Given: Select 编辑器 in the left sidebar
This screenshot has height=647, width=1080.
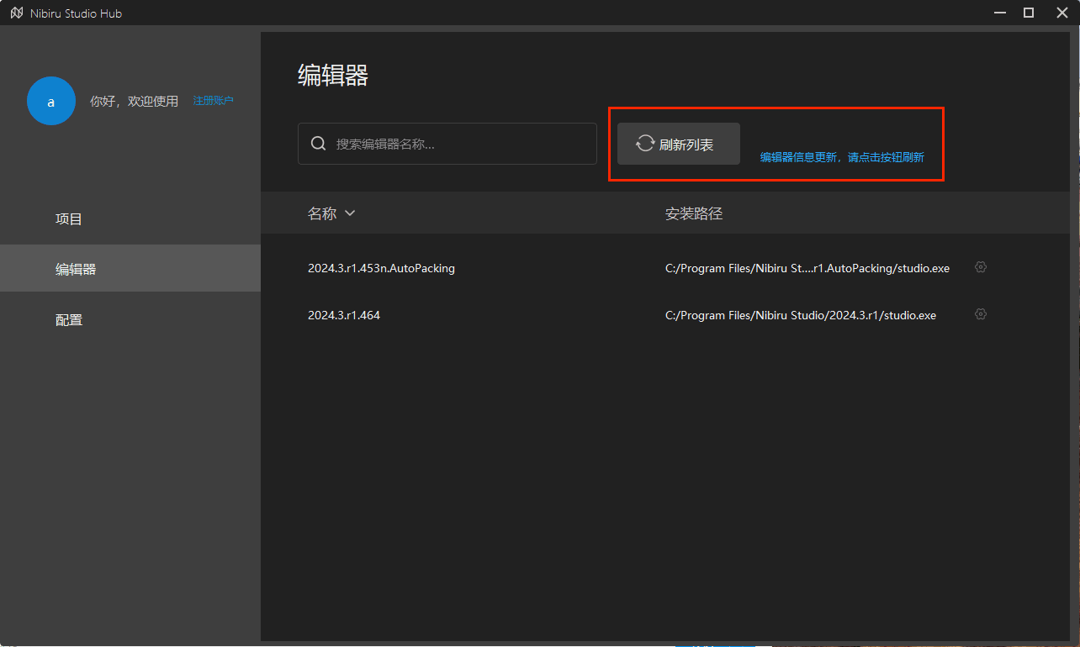Looking at the screenshot, I should (x=76, y=269).
